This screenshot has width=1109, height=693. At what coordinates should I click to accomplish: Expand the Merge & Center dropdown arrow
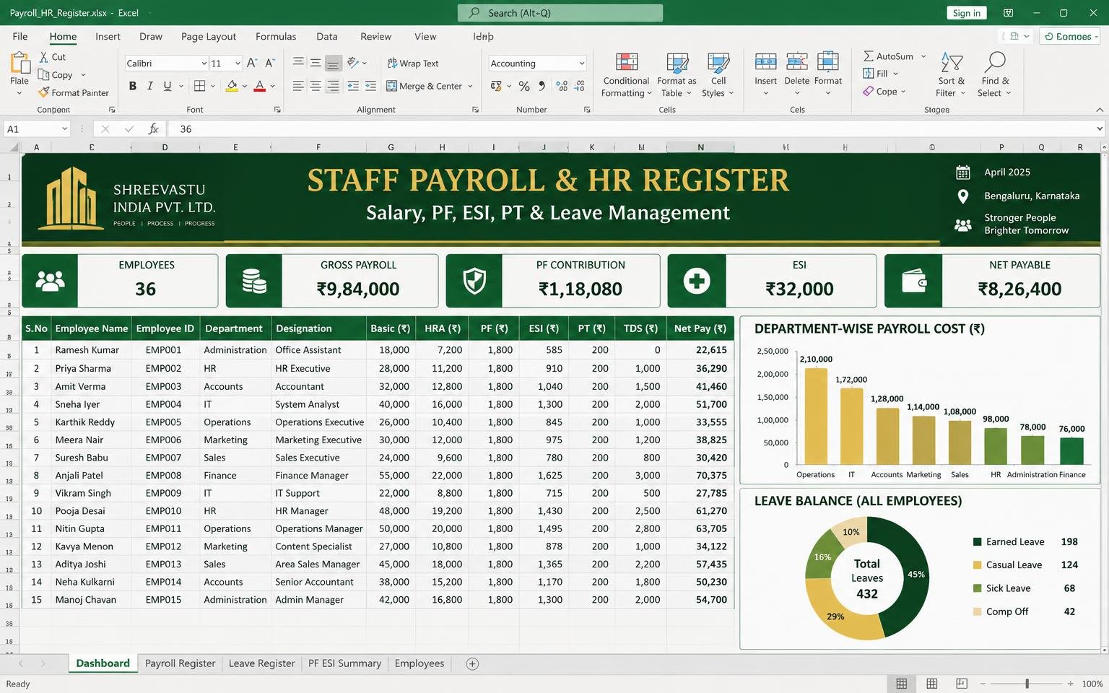(x=470, y=86)
